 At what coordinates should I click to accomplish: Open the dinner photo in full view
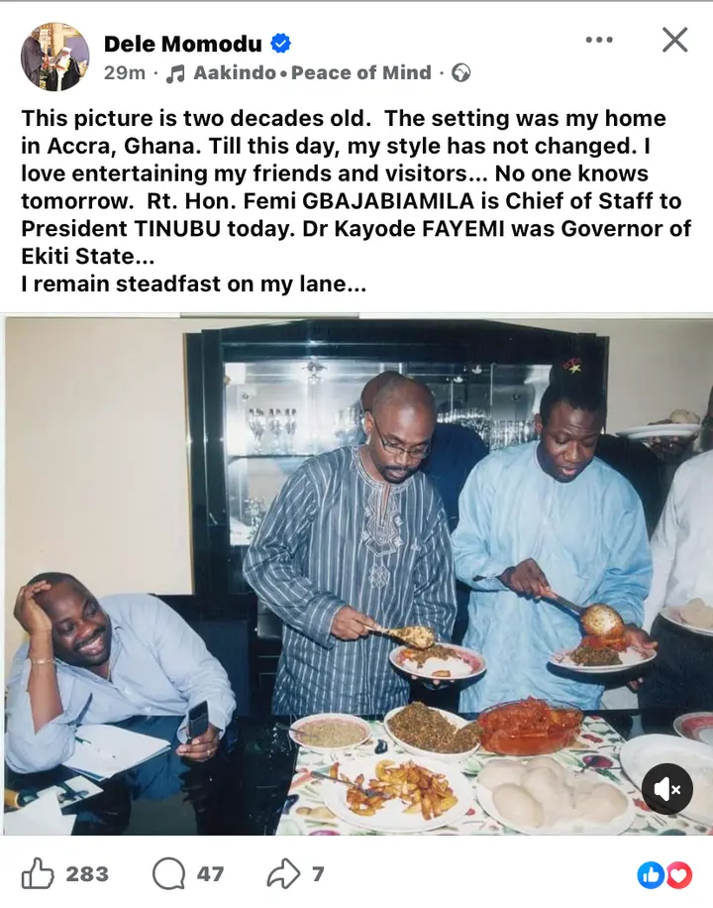[358, 575]
